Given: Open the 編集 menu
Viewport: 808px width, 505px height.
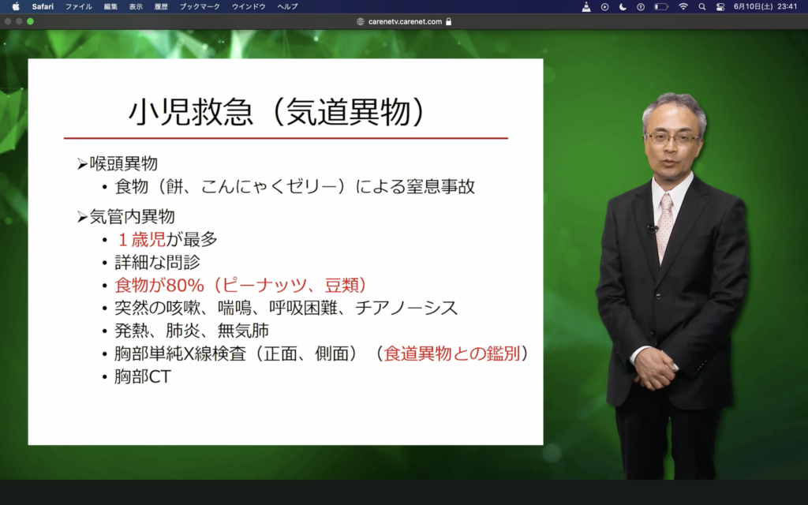Looking at the screenshot, I should [x=110, y=6].
